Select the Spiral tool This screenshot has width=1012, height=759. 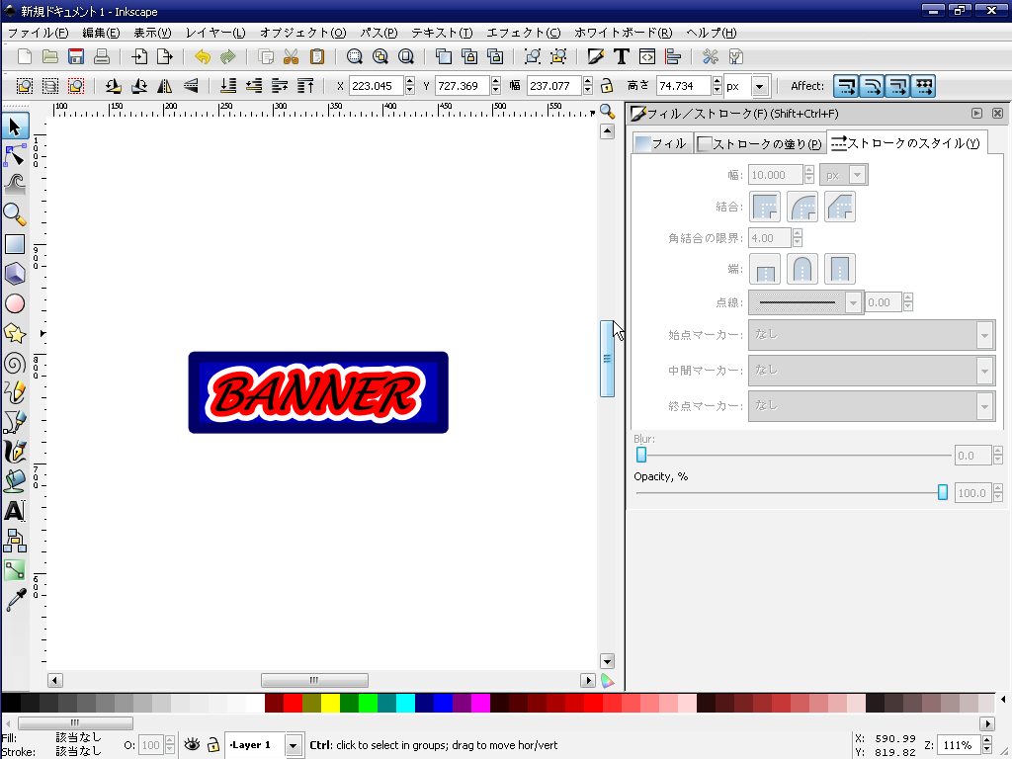pyautogui.click(x=15, y=363)
